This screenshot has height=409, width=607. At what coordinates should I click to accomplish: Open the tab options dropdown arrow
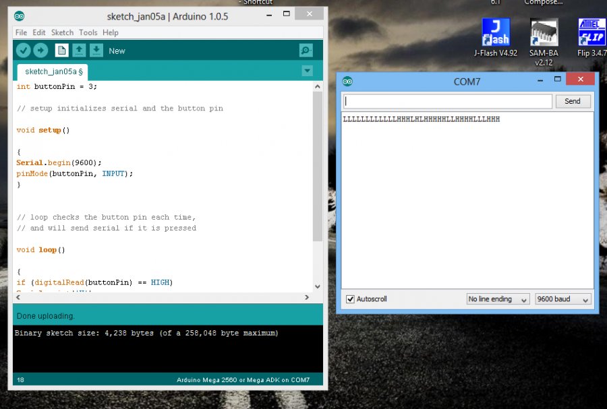click(x=307, y=71)
